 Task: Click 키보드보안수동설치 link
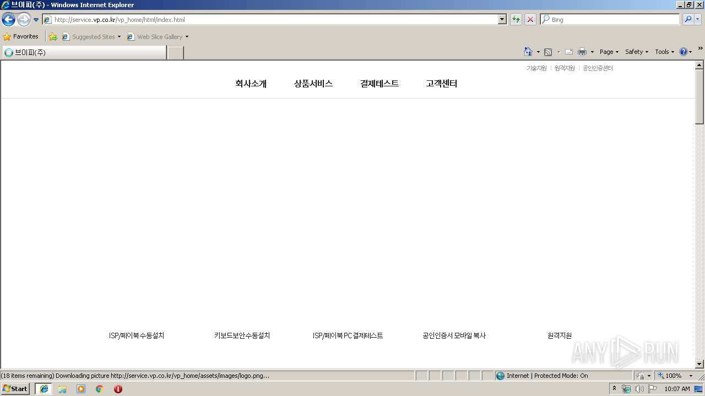[242, 335]
